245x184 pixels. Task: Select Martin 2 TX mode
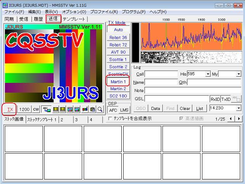118,89
